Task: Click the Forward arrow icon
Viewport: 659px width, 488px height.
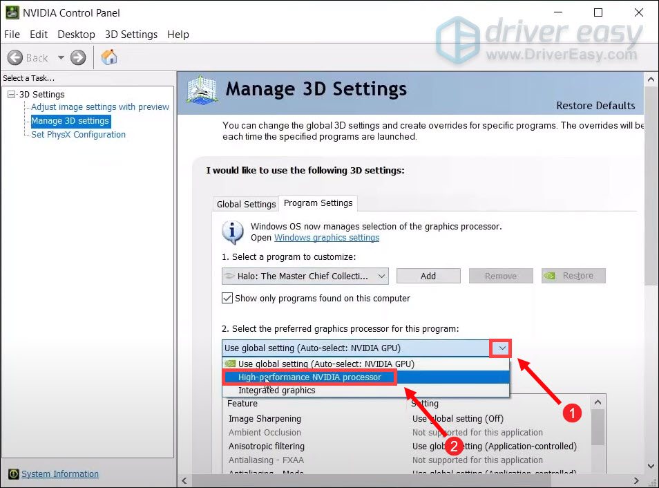Action: 78,57
